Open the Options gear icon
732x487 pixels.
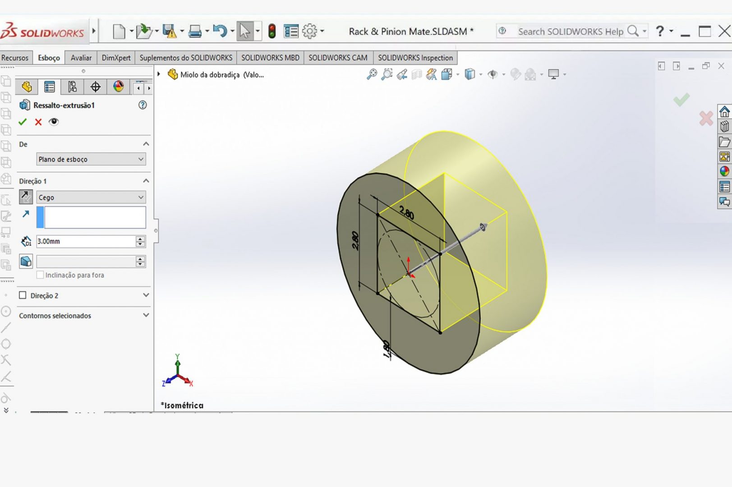point(309,31)
